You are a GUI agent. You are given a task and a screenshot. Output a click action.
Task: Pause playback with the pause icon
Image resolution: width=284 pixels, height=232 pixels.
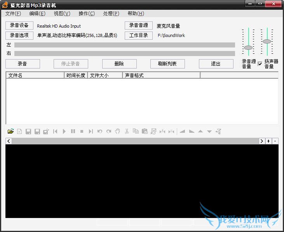pyautogui.click(x=73, y=131)
